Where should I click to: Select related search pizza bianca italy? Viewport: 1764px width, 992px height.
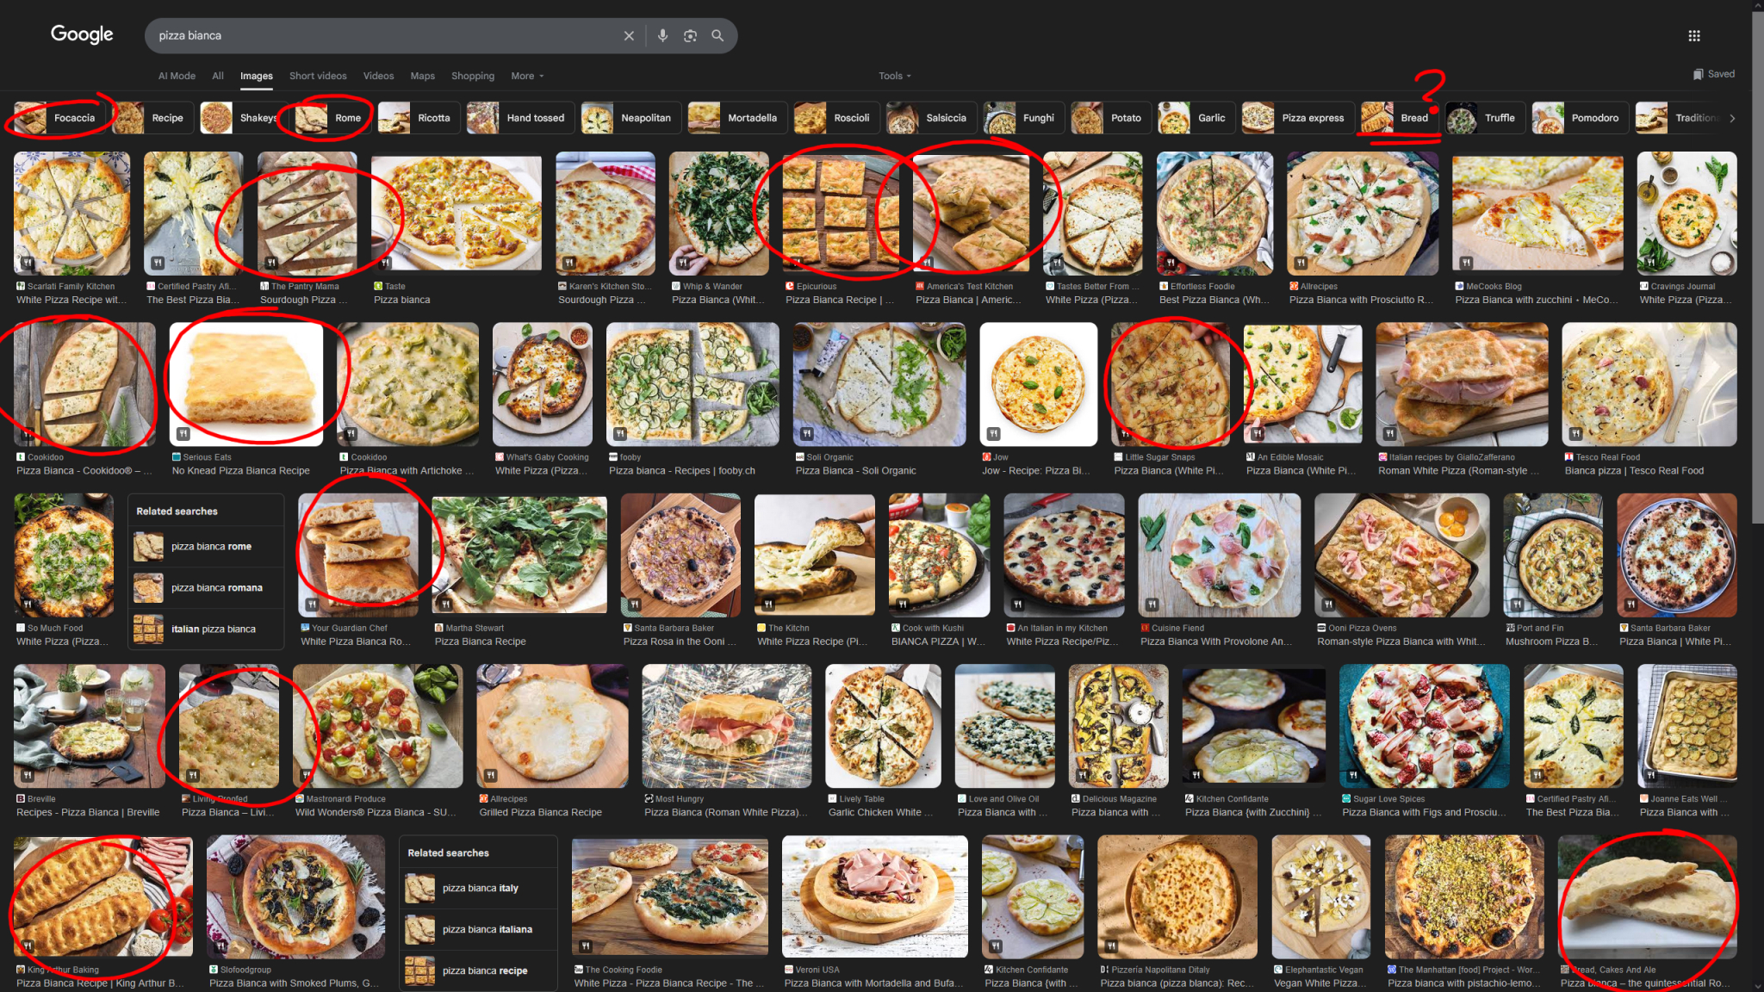(x=478, y=888)
